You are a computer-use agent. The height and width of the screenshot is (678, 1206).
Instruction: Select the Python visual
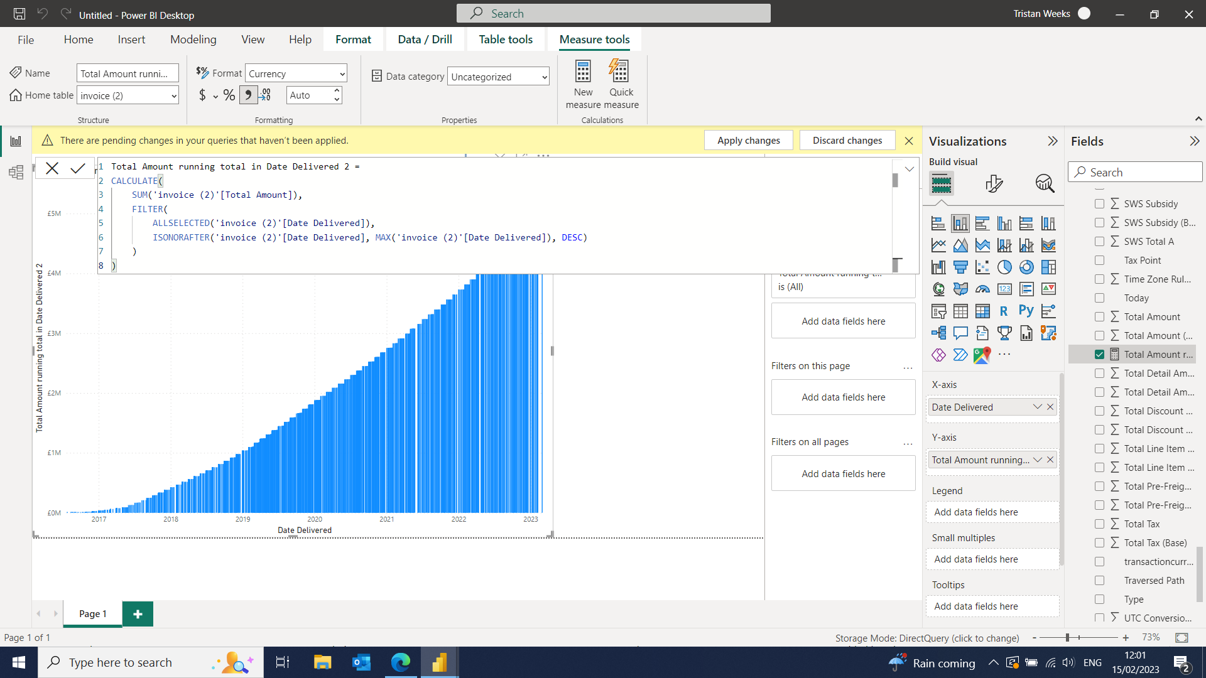pyautogui.click(x=1026, y=311)
